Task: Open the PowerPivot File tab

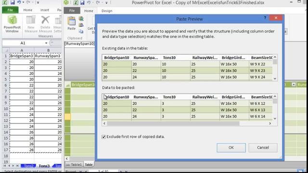Action: (x=72, y=11)
